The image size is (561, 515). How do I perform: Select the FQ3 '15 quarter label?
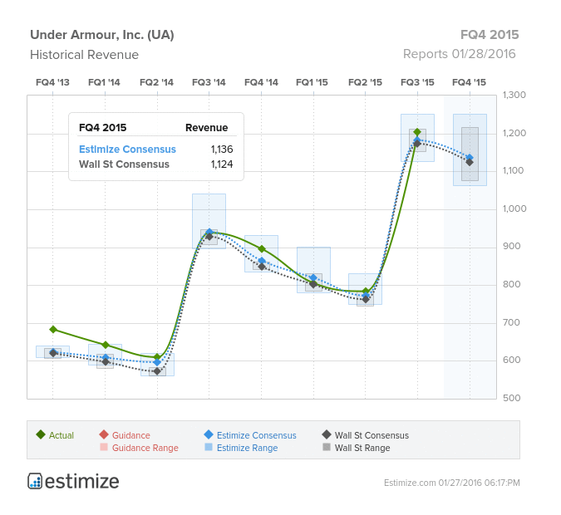[x=417, y=82]
